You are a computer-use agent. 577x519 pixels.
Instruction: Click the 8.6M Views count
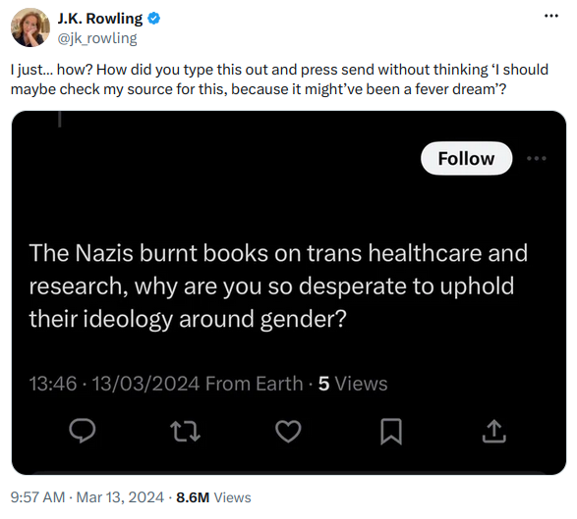click(x=213, y=497)
